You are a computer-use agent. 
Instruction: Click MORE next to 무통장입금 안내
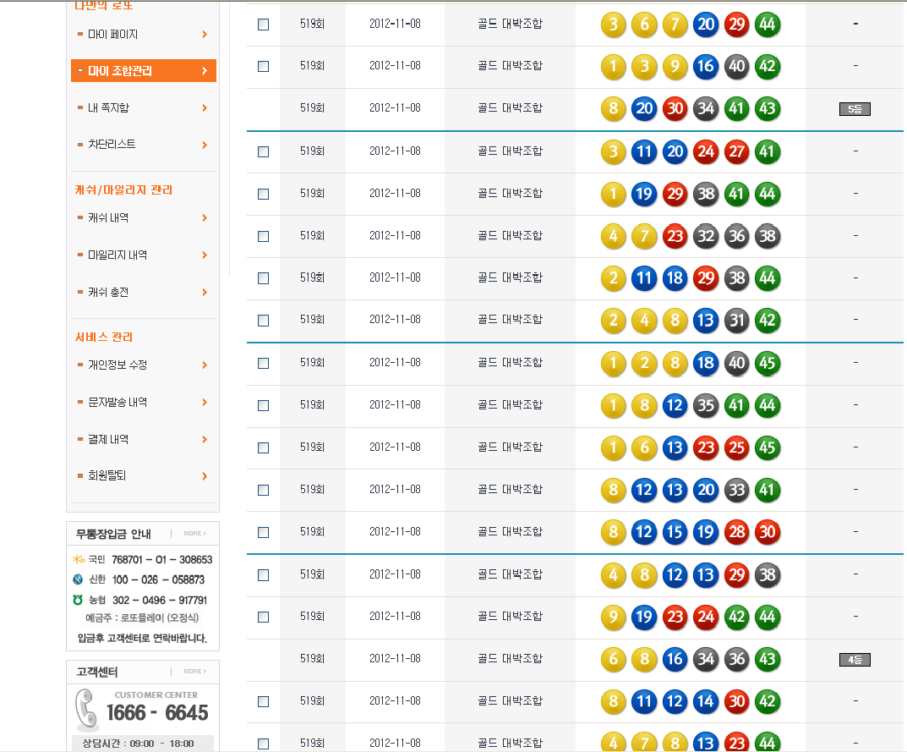coord(194,534)
